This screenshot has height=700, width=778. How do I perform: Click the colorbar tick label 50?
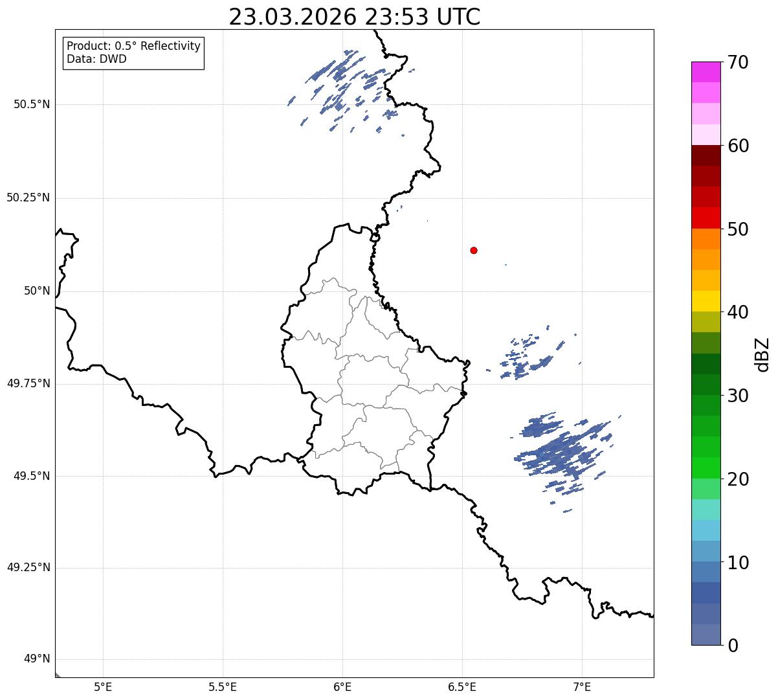tap(739, 229)
